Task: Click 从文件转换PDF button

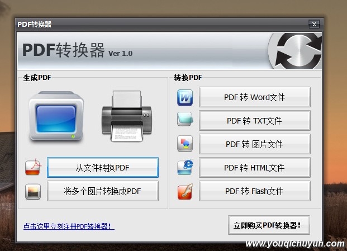Action: pyautogui.click(x=103, y=168)
